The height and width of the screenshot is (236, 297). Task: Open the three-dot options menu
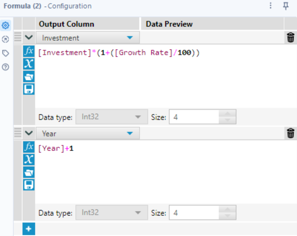point(270,6)
